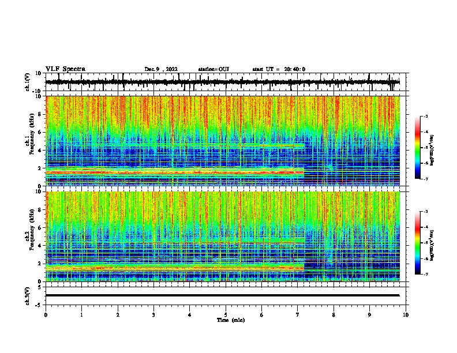
Task: Click the ch.1 frequency axis tick "6"
Action: tap(40, 132)
